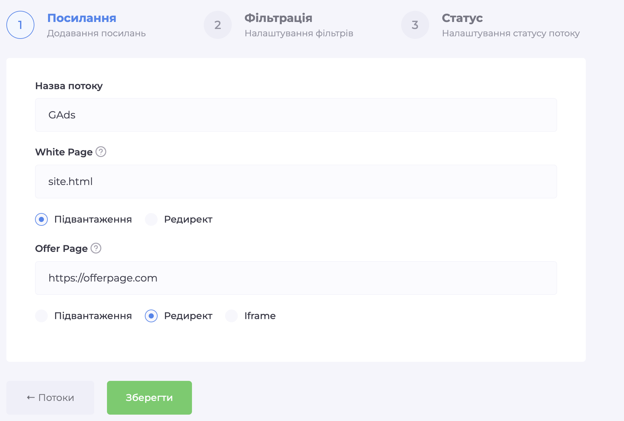Focus the White Page field site.html

point(296,182)
